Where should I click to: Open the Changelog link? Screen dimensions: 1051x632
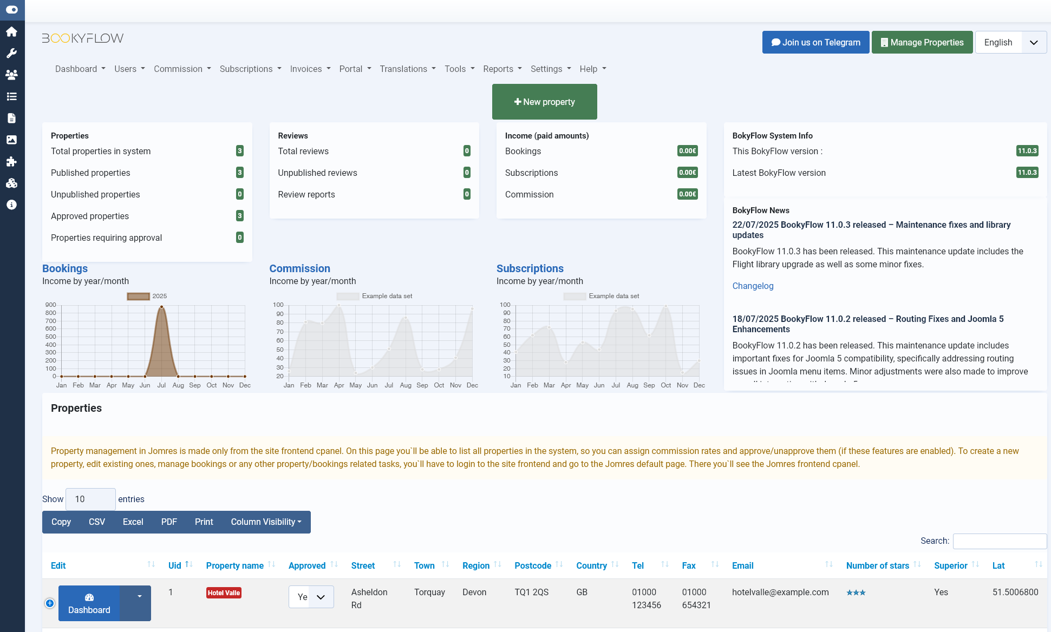(753, 286)
